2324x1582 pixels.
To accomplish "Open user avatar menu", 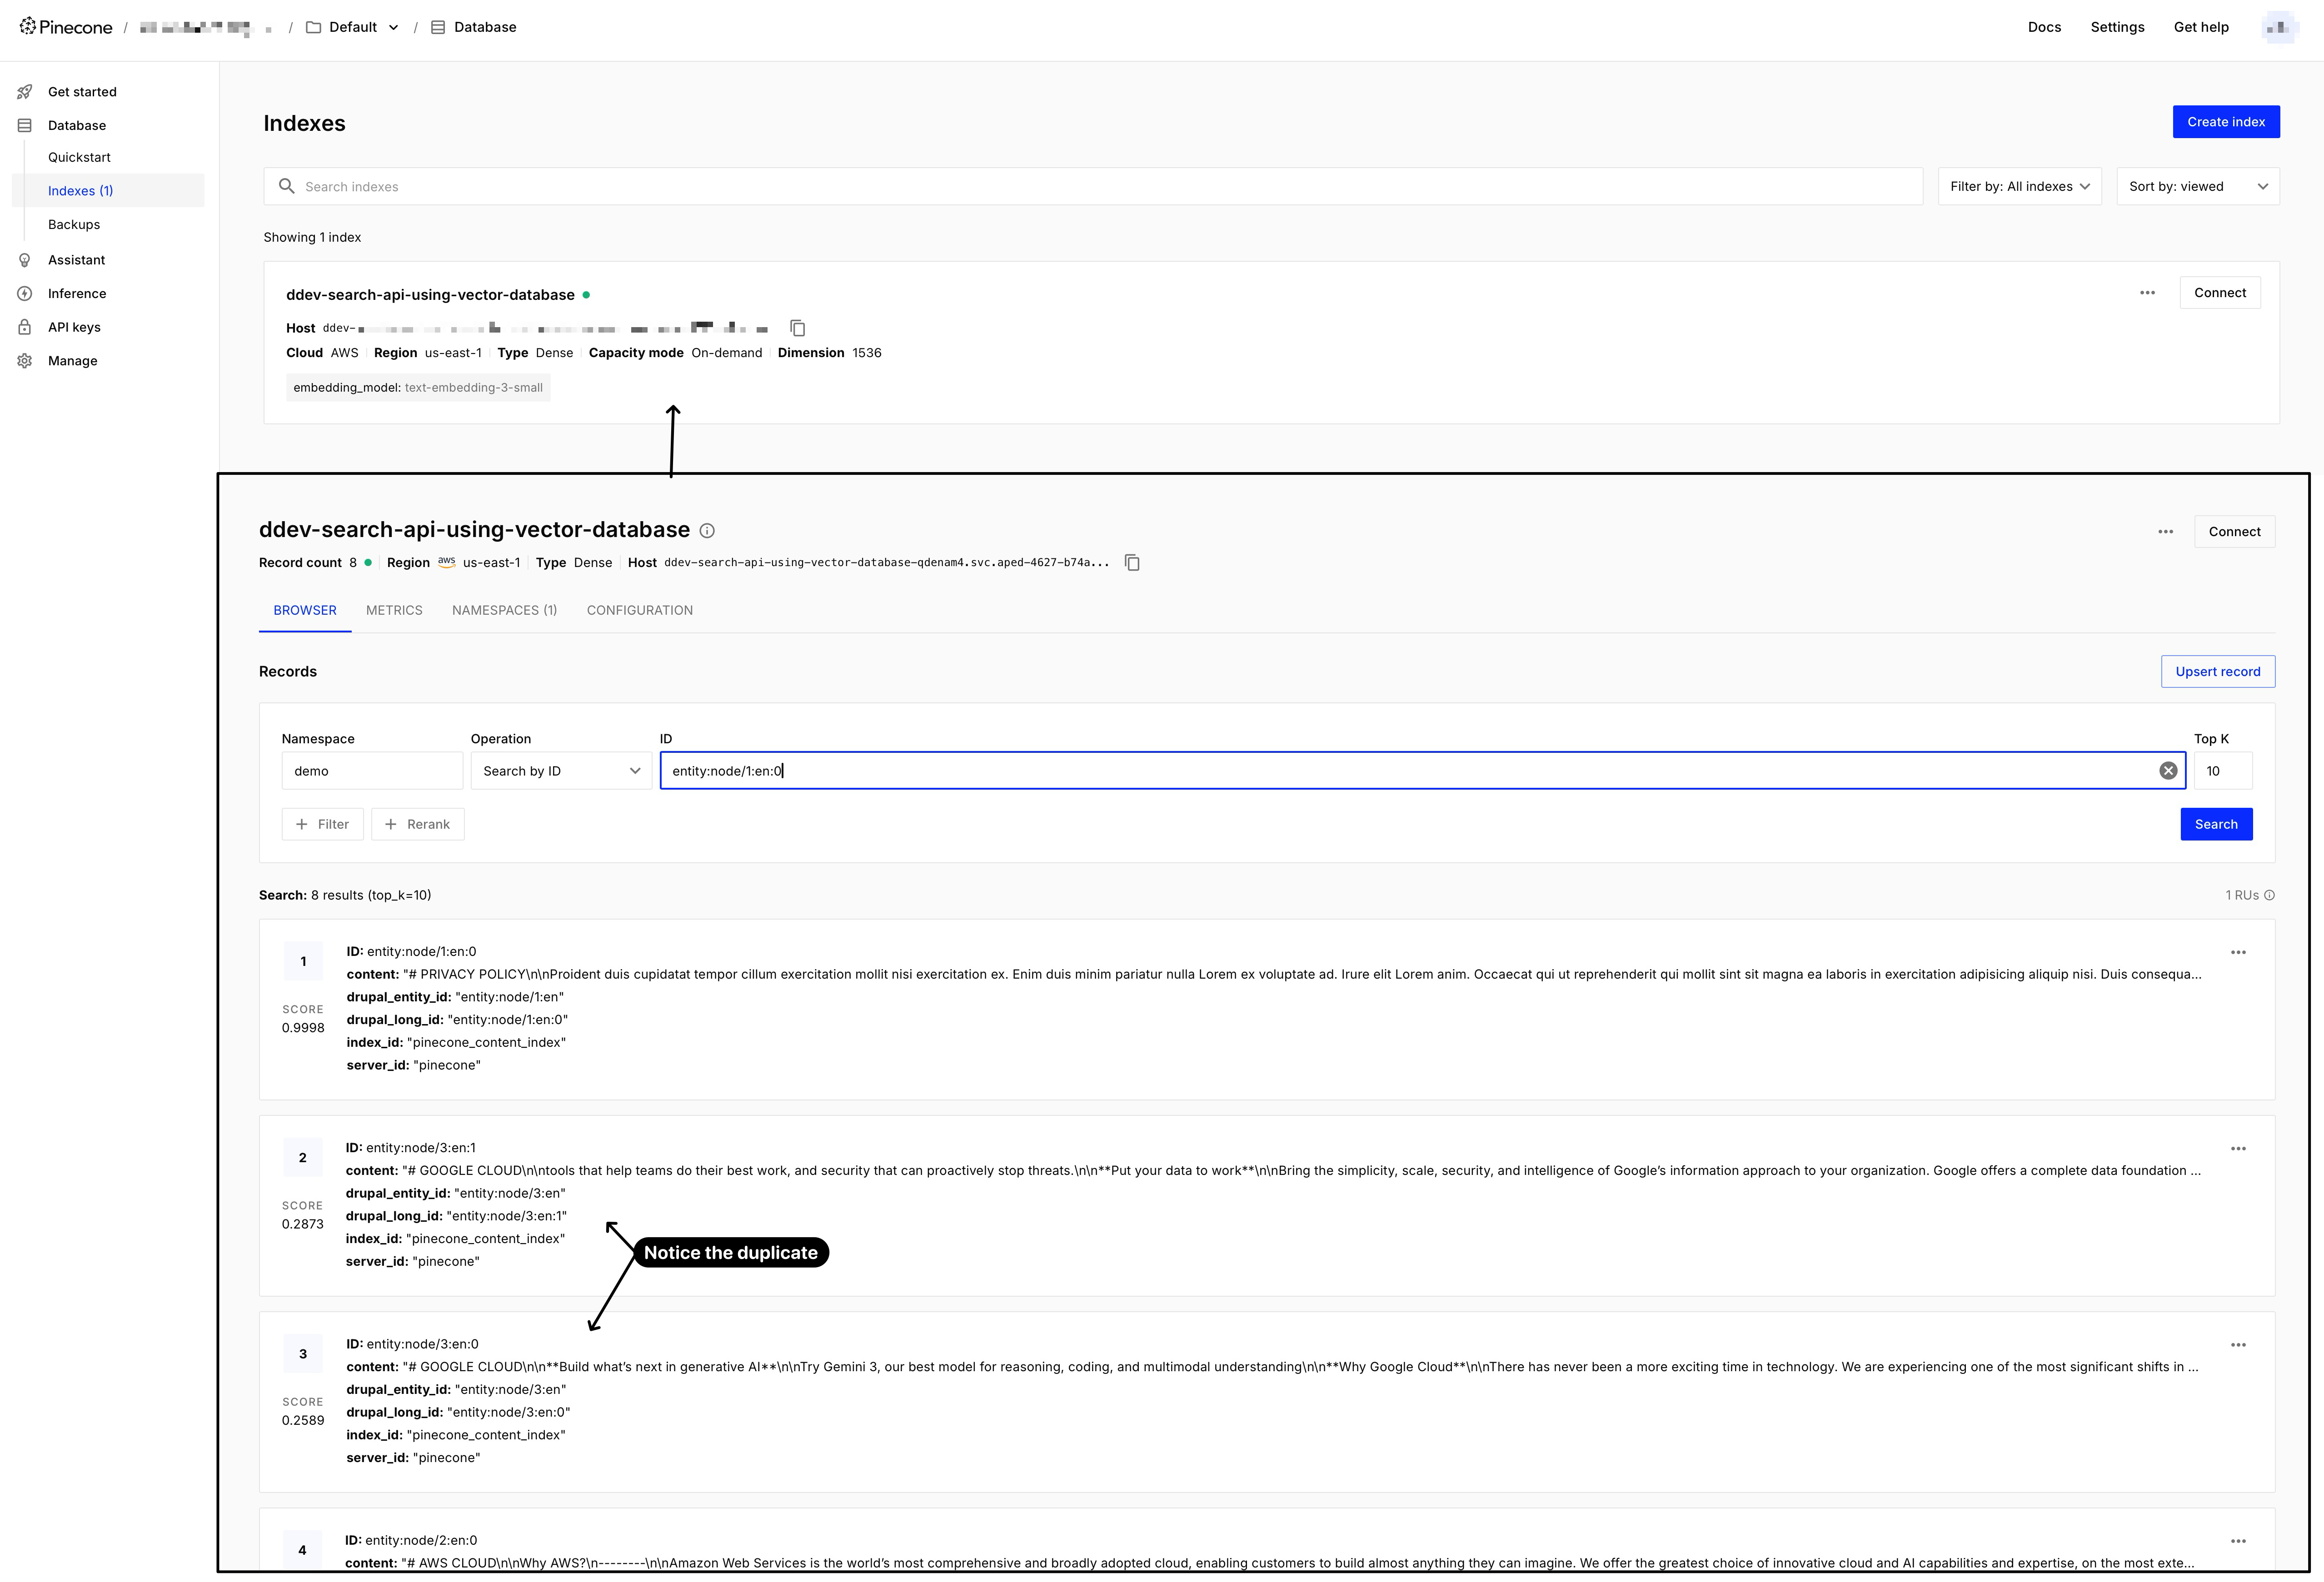I will pyautogui.click(x=2279, y=27).
